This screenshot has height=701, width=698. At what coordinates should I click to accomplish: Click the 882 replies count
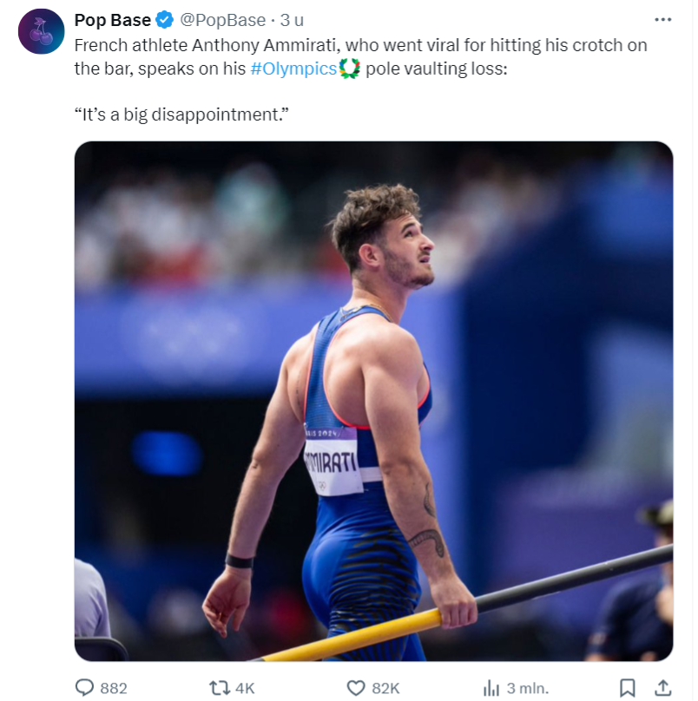click(114, 688)
